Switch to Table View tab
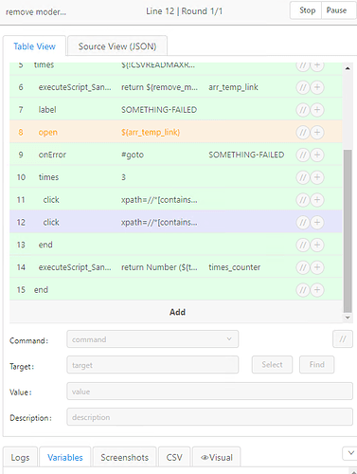This screenshot has width=357, height=474. point(34,46)
